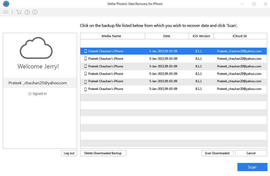The width and height of the screenshot is (270, 176).
Task: Show about info via the i icon
Action: coord(35,12)
